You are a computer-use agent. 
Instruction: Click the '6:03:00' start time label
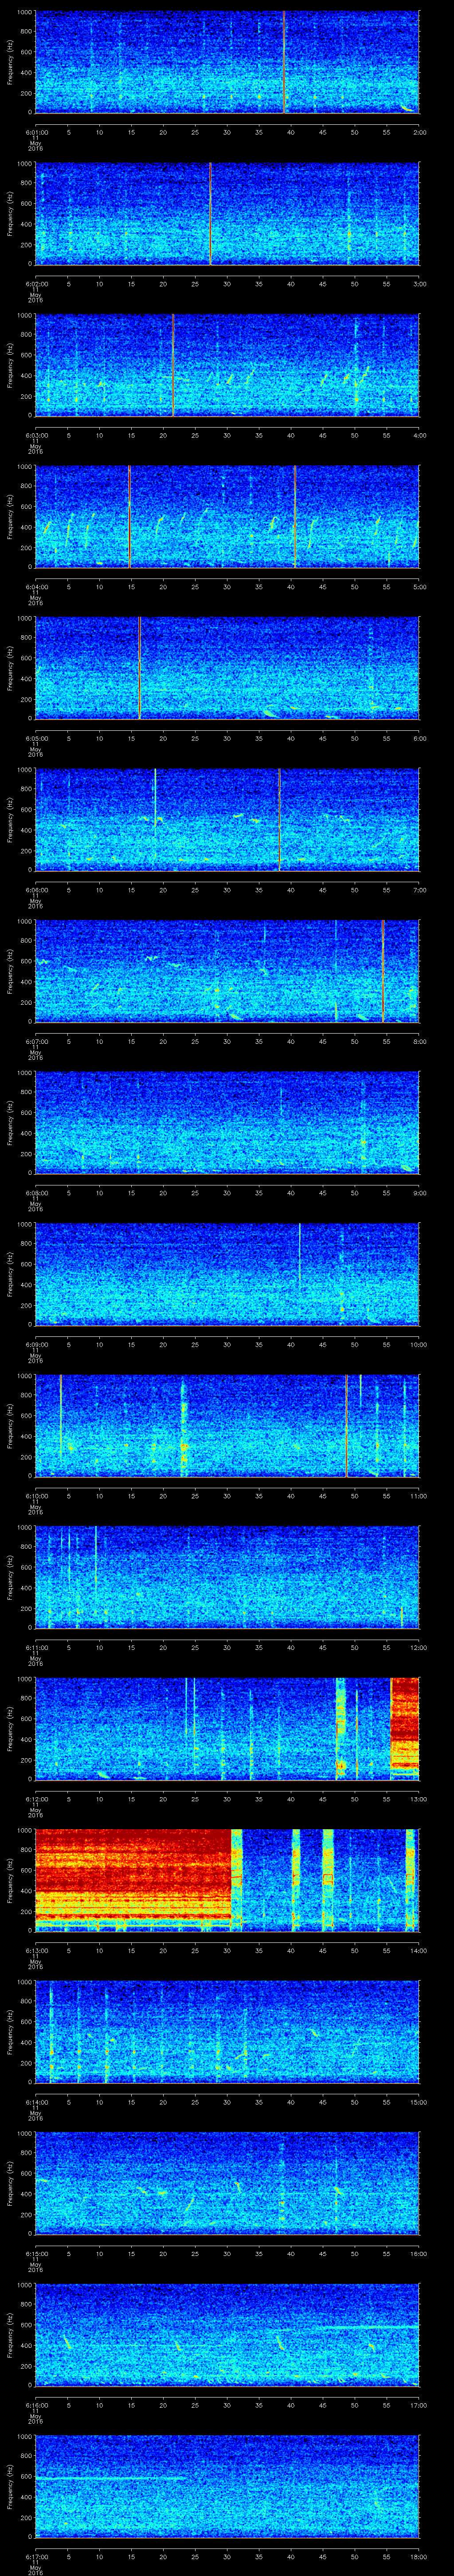pos(37,435)
